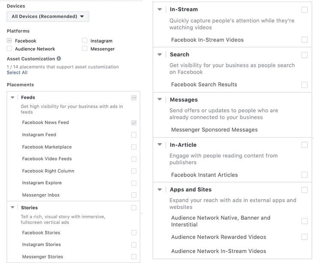Click the Facebook In-Stream Videos label
This screenshot has height=263, width=314.
[207, 40]
